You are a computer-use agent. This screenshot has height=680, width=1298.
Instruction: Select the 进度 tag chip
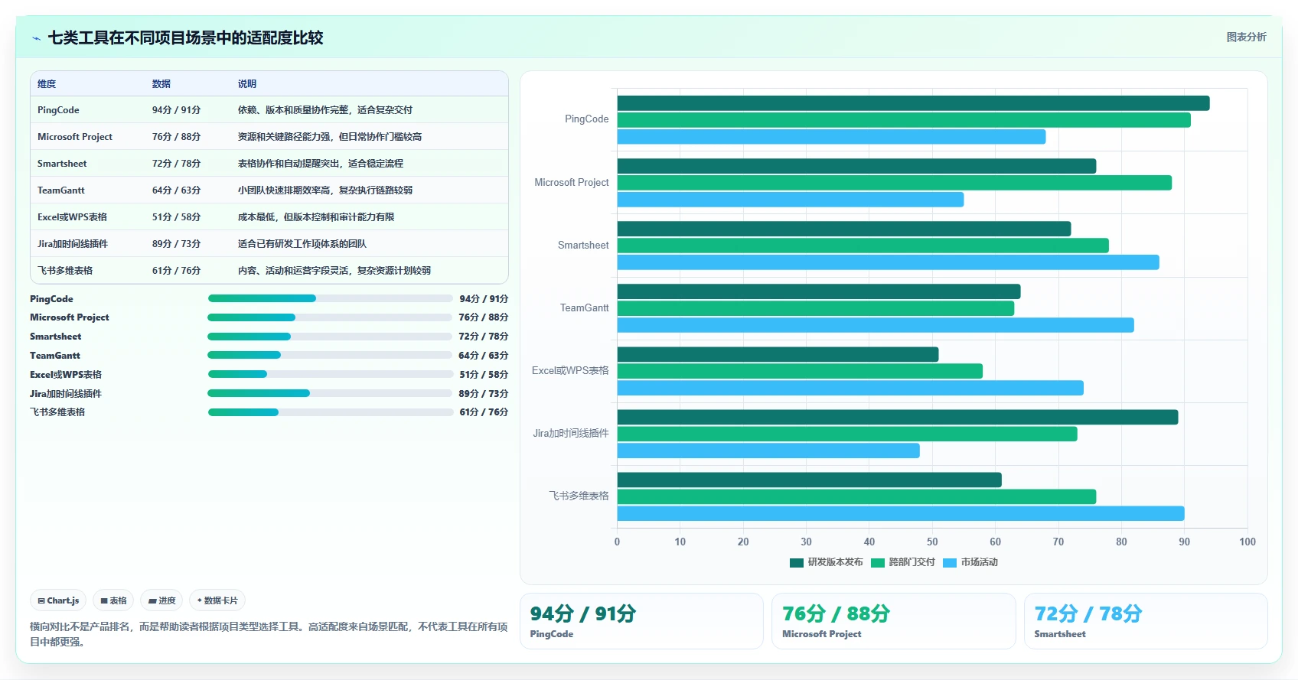(x=161, y=600)
